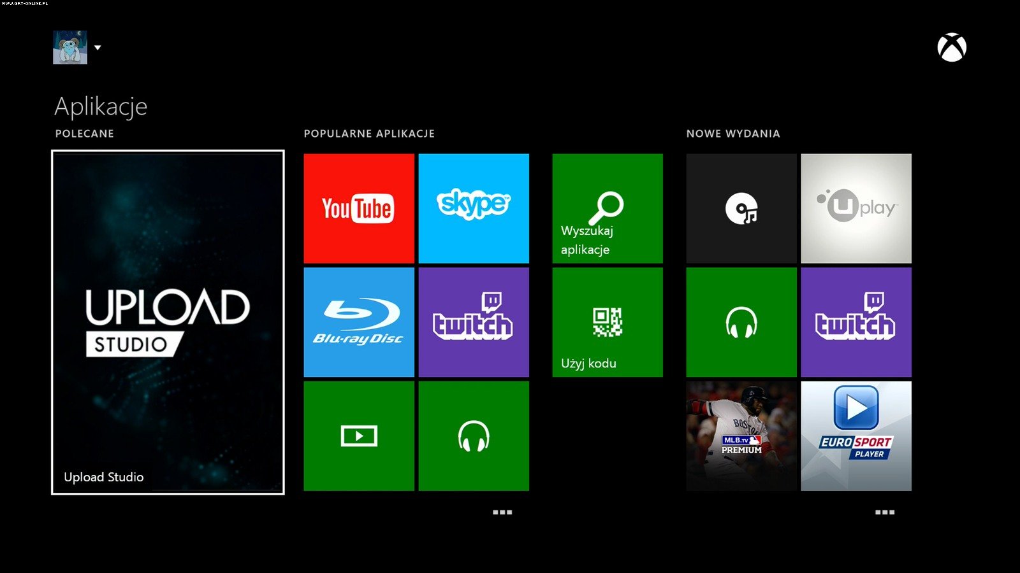Open Twitch under Popularne Aplikacje

(x=474, y=322)
